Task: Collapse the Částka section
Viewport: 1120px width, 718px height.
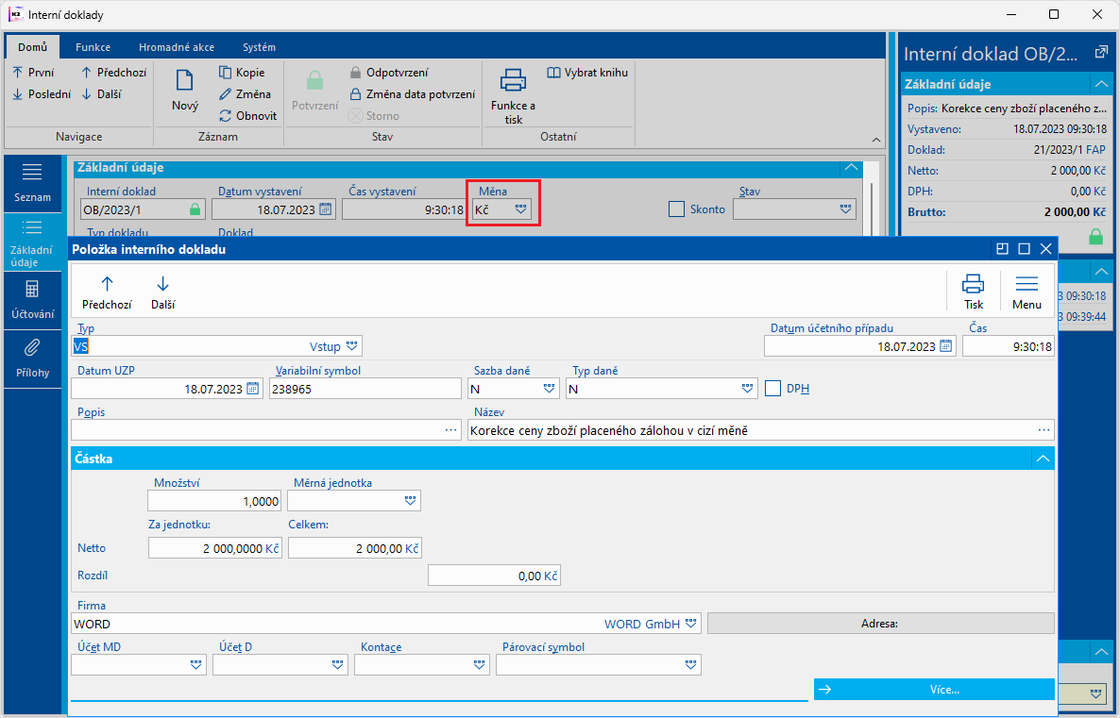Action: (x=1043, y=459)
